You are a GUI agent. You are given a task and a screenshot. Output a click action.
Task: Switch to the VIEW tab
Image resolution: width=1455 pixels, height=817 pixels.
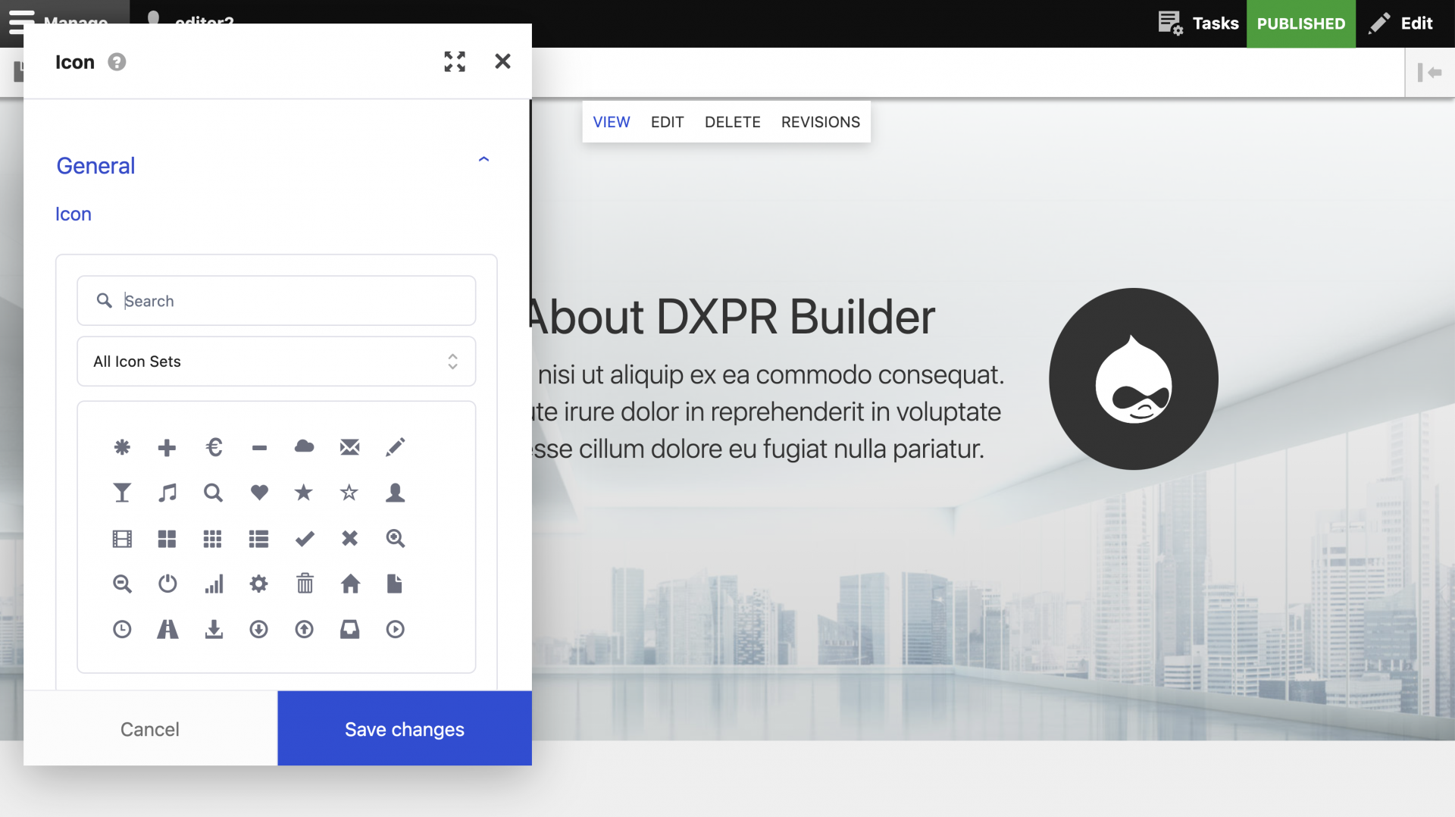point(612,122)
